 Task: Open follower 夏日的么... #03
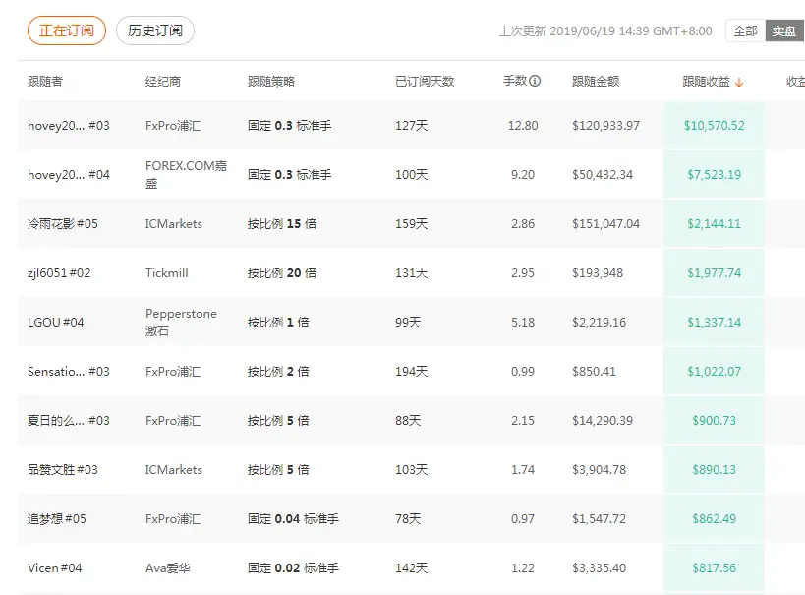point(69,420)
